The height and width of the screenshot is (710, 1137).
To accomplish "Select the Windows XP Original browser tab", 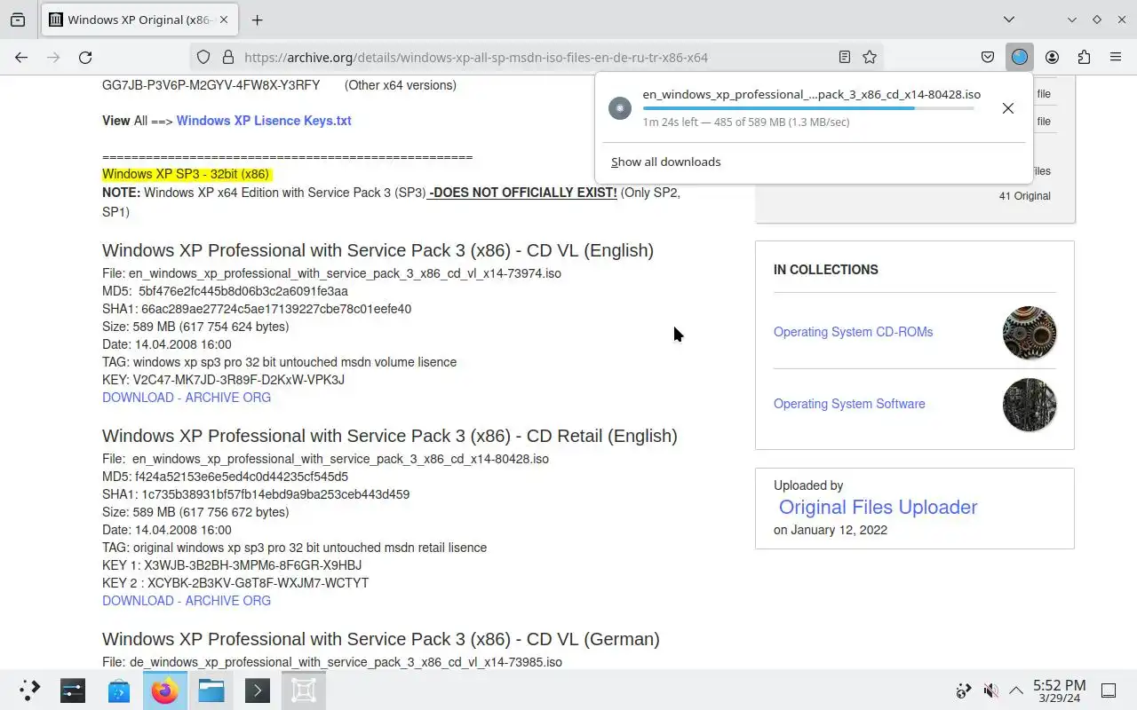I will point(138,20).
